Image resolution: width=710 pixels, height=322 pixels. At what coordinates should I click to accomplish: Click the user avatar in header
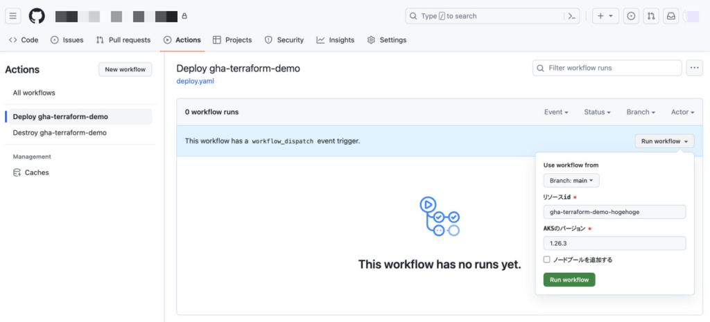(x=693, y=17)
